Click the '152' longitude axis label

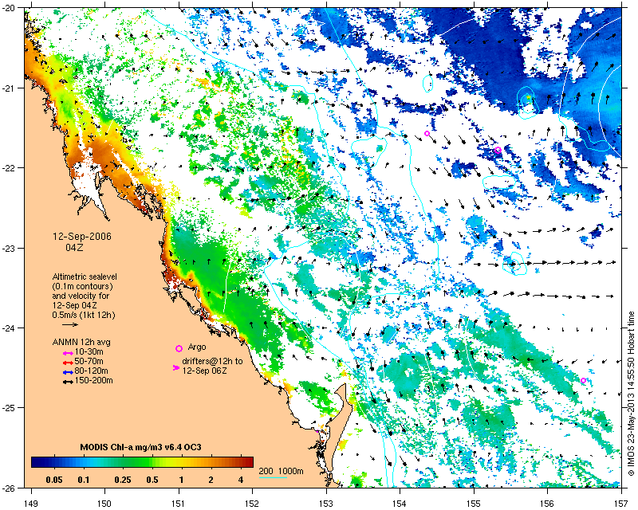[x=252, y=504]
